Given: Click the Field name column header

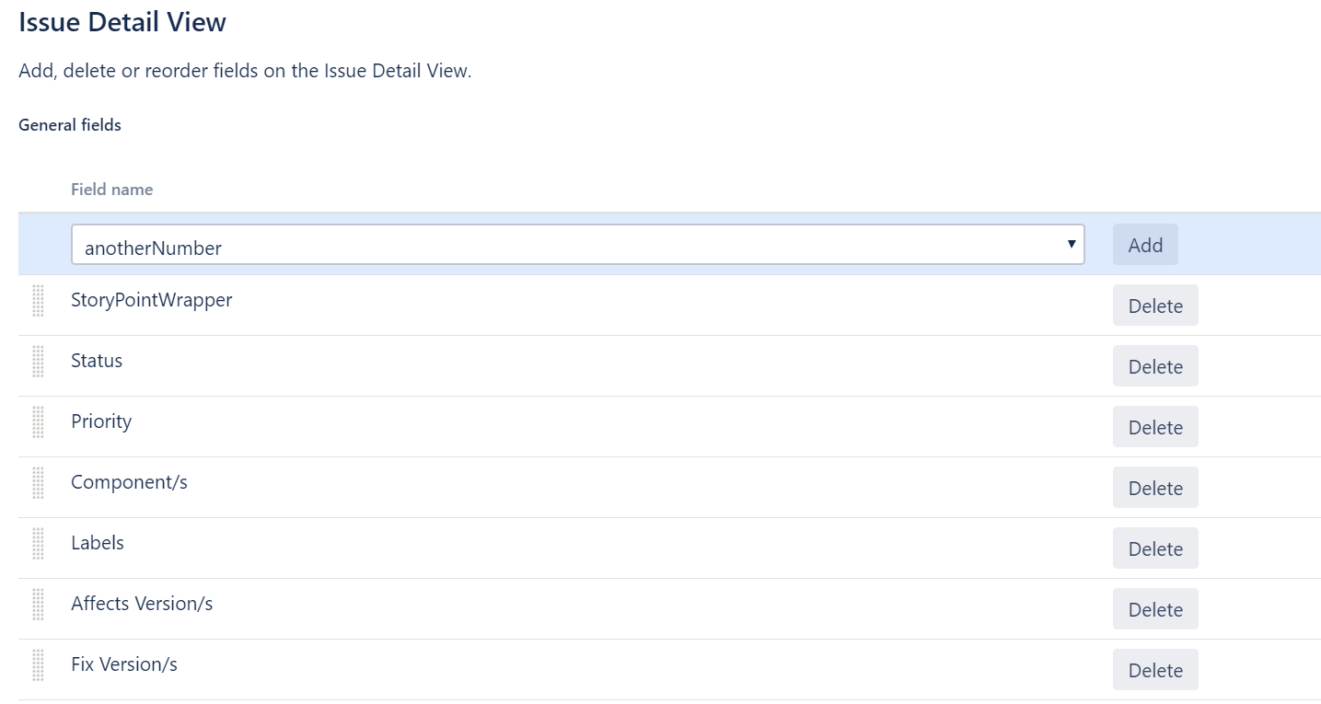Looking at the screenshot, I should tap(111, 190).
